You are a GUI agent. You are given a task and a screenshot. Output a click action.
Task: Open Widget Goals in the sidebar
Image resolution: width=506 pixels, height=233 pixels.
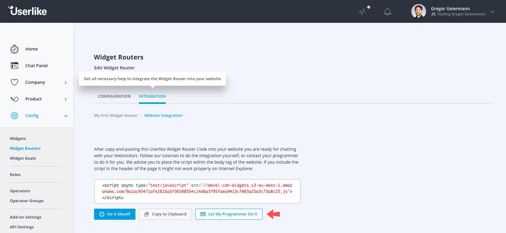23,158
